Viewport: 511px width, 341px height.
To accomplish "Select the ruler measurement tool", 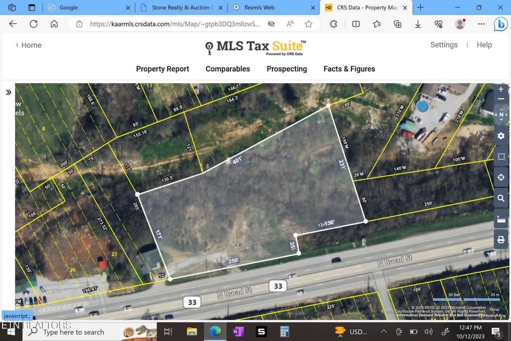I will click(x=501, y=219).
